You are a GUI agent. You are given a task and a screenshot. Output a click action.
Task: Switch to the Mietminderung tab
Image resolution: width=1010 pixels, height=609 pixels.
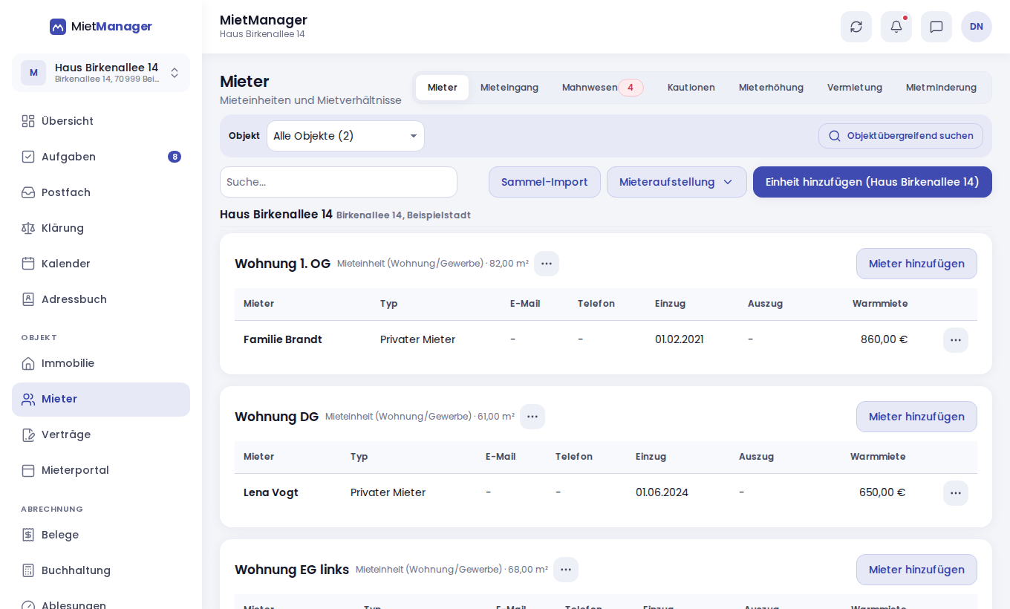tap(941, 88)
